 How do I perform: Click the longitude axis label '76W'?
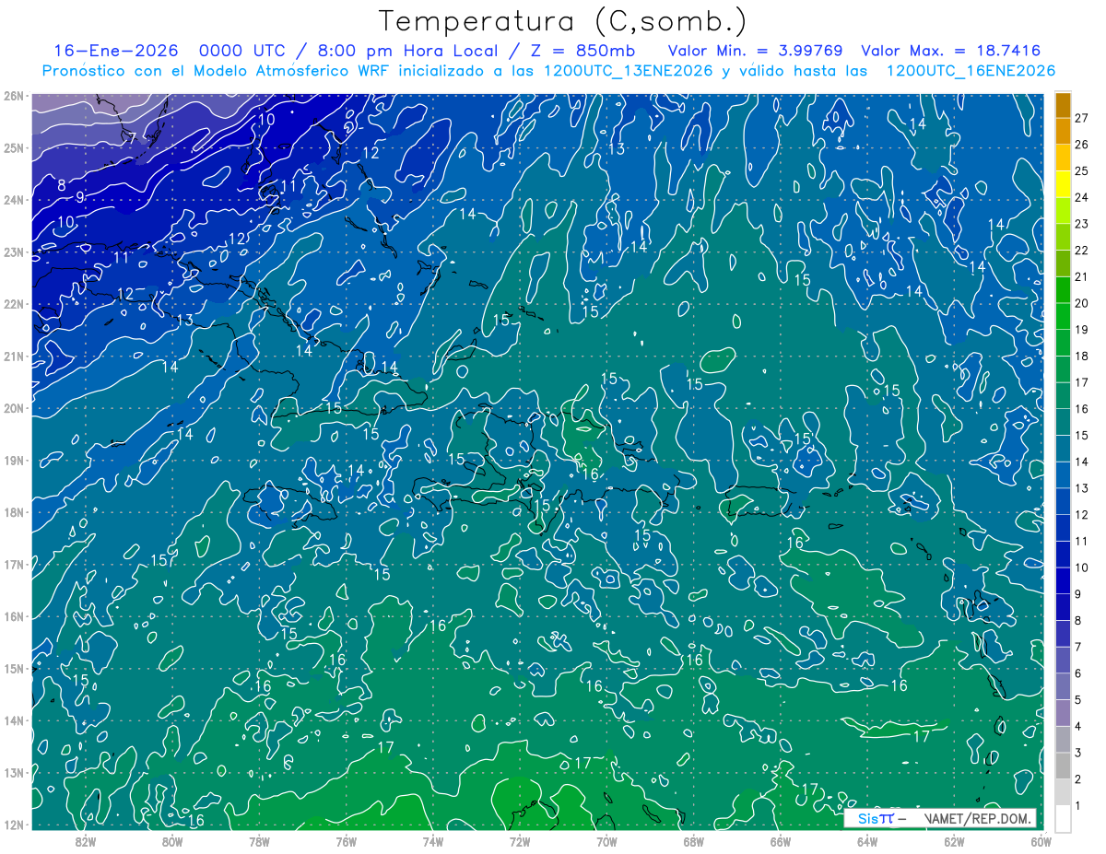[346, 841]
